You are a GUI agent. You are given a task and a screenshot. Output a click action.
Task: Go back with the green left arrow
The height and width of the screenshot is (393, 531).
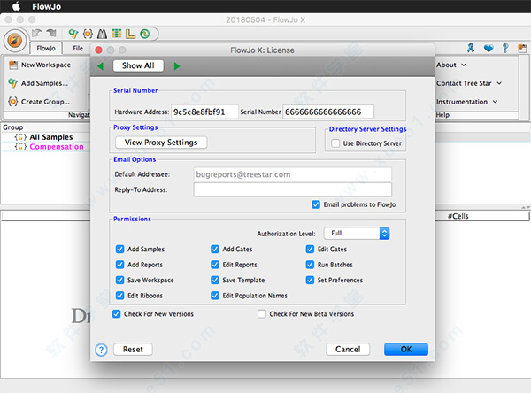100,66
